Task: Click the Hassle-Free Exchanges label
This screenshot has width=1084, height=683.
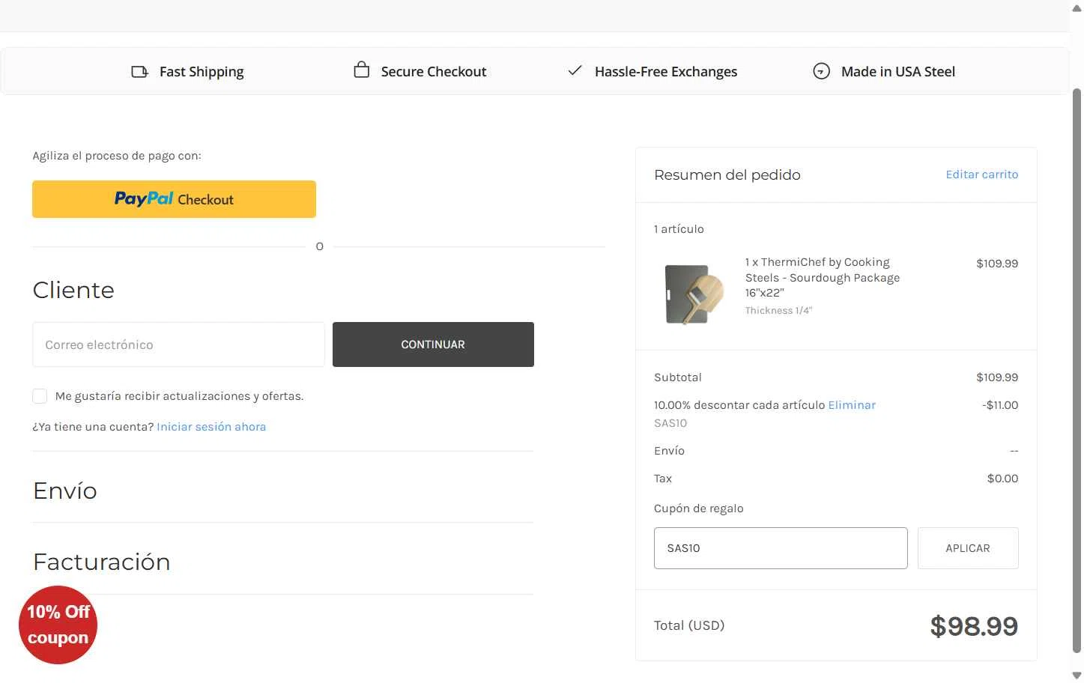Action: [x=666, y=72]
